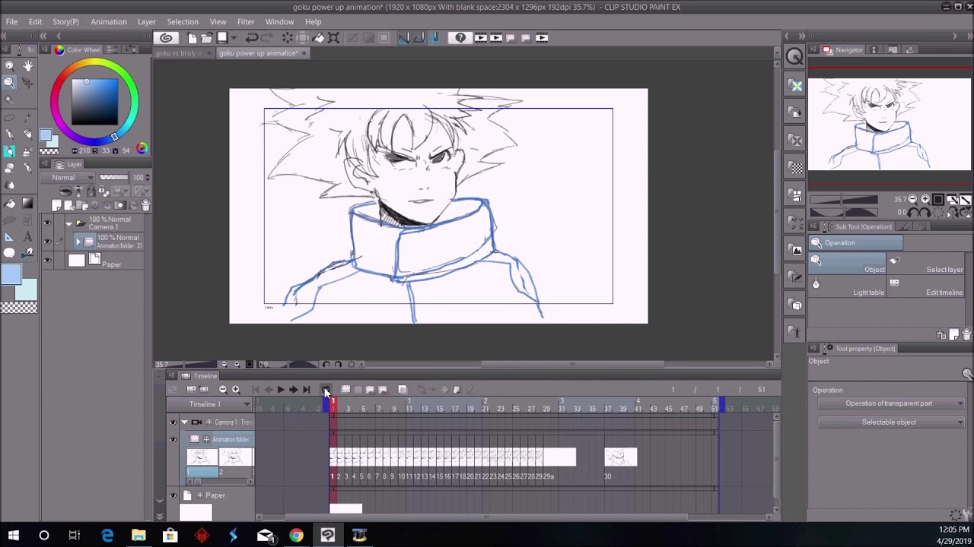The height and width of the screenshot is (547, 974).
Task: Open the save options dropdown arrow
Action: coord(232,37)
